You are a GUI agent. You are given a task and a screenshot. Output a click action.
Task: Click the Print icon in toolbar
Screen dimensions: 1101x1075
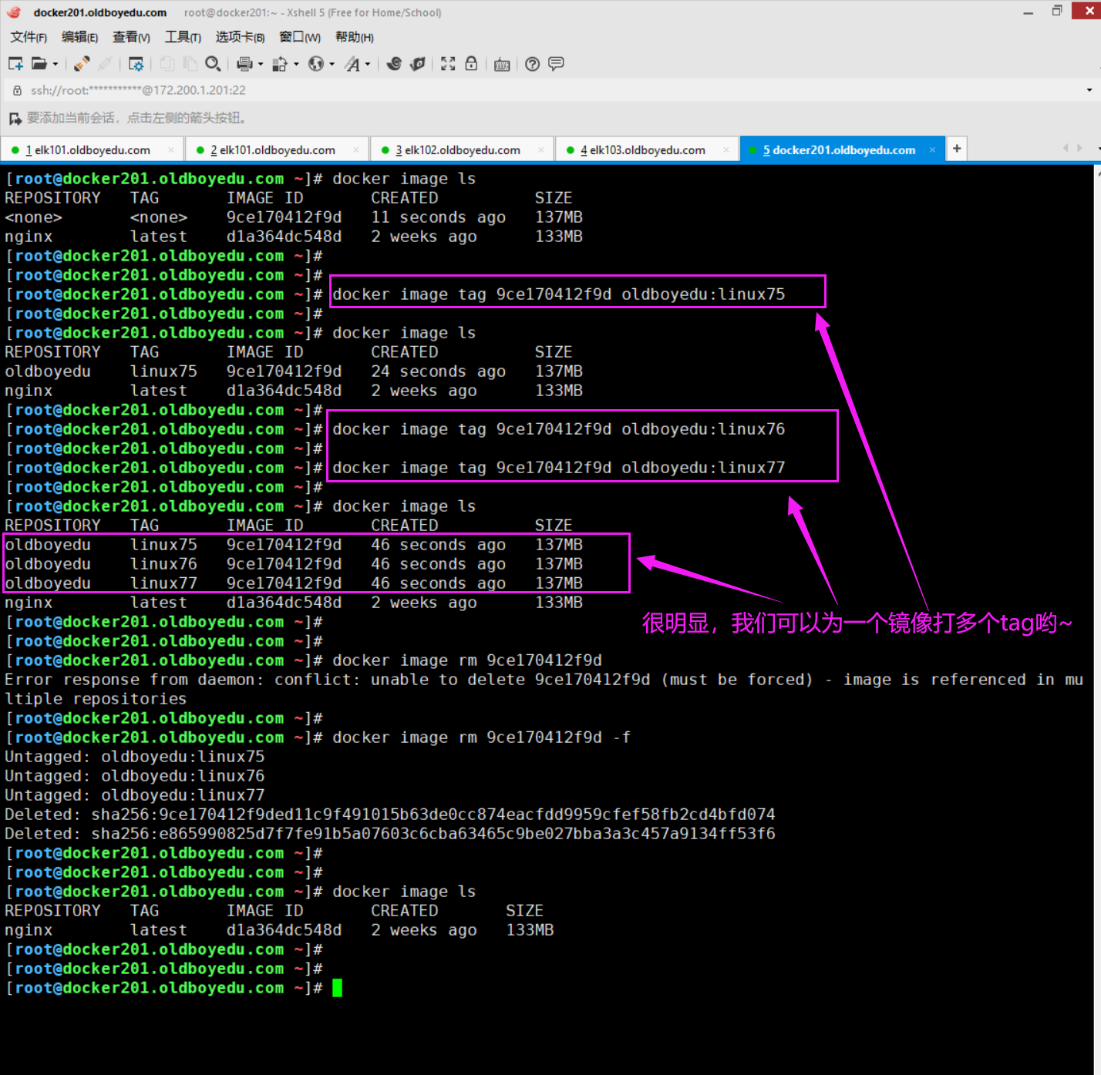244,64
